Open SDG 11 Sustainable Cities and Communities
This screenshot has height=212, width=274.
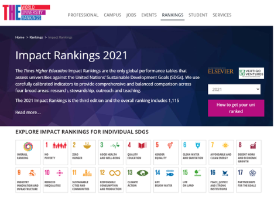pos(83,180)
